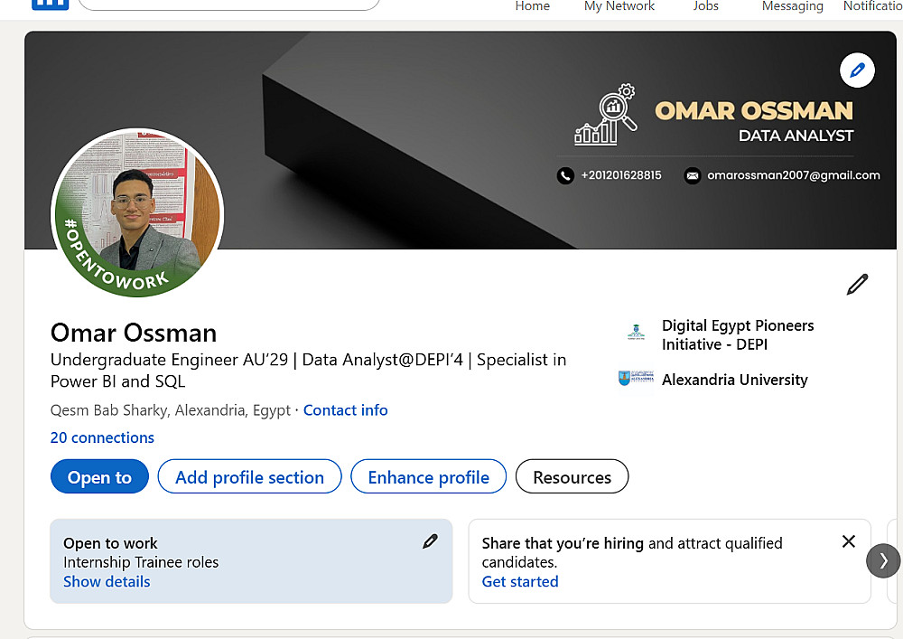This screenshot has height=639, width=903.
Task: Click the headline text Undergraduate Engineer AU'29
Action: pyautogui.click(x=170, y=360)
